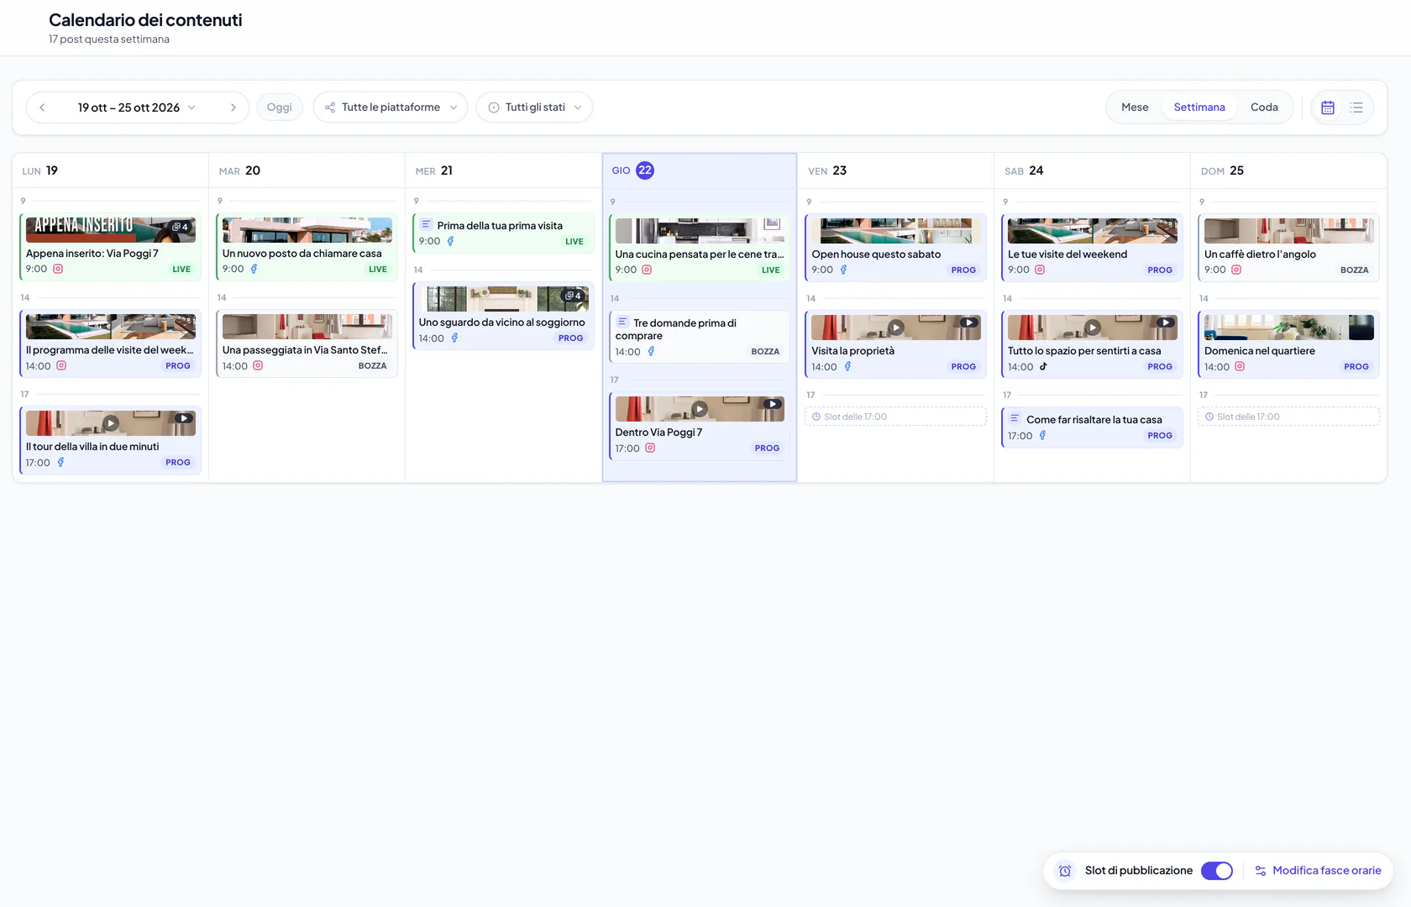Click the play icon on 'Visita la proprietà'
1411x907 pixels.
896,328
